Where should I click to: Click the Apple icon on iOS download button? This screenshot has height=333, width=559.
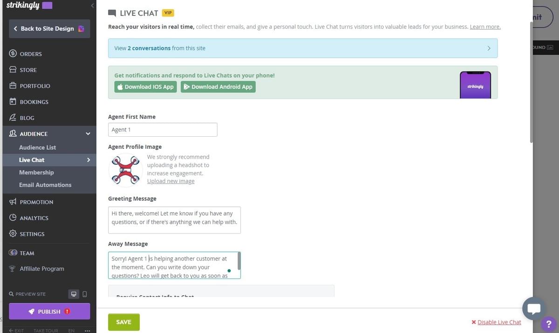(x=120, y=87)
